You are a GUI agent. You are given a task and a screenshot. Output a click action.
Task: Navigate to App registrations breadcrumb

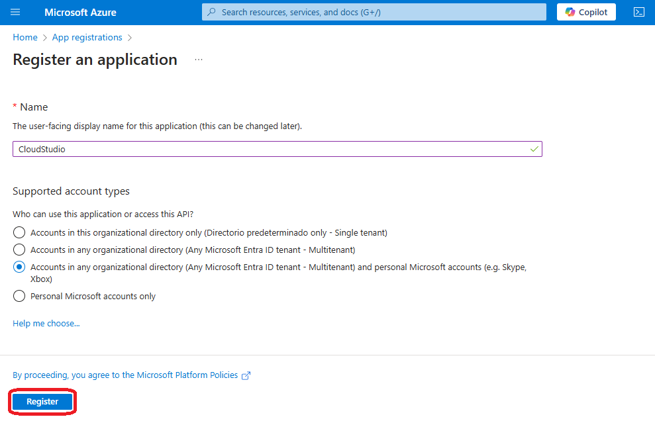tap(87, 38)
